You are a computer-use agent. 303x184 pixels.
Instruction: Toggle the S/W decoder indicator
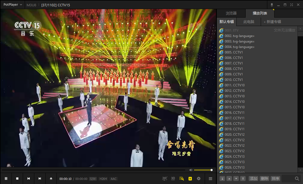click(93, 179)
